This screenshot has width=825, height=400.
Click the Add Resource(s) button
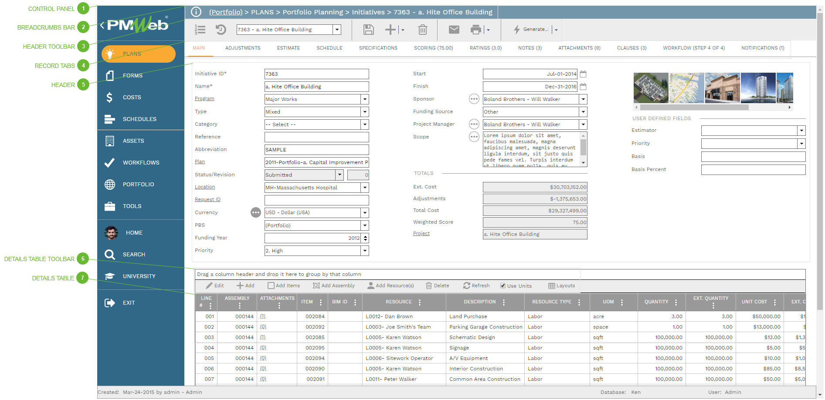click(x=390, y=286)
